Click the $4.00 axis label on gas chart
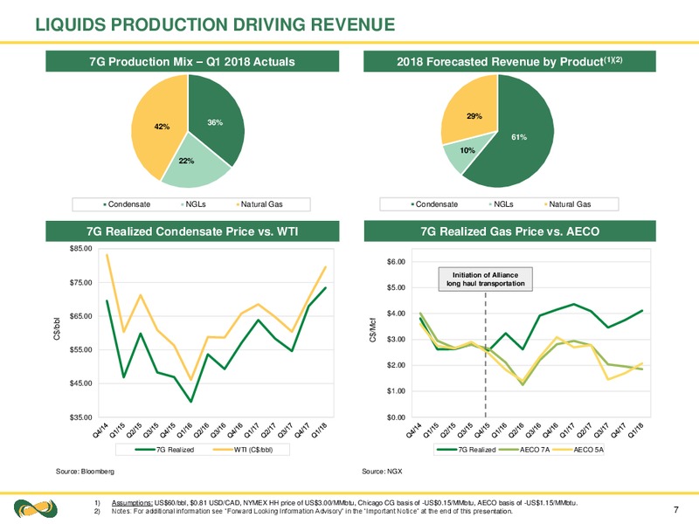 point(396,314)
